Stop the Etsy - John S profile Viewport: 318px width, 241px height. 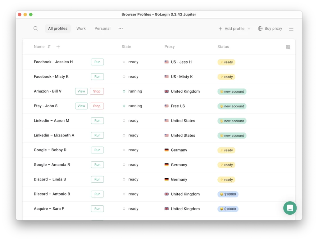pyautogui.click(x=97, y=106)
